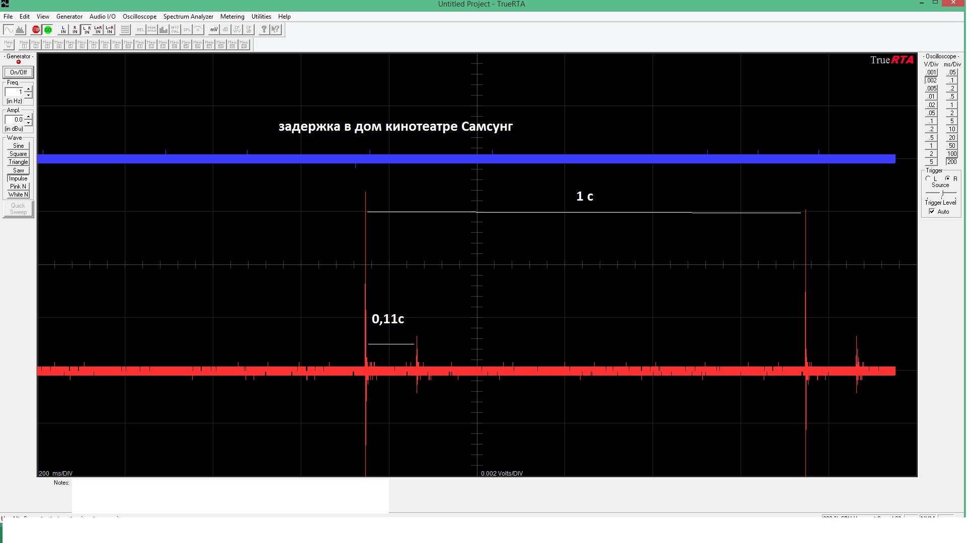The width and height of the screenshot is (971, 543).
Task: Open the Spectrum Analyzer menu
Action: pos(188,17)
